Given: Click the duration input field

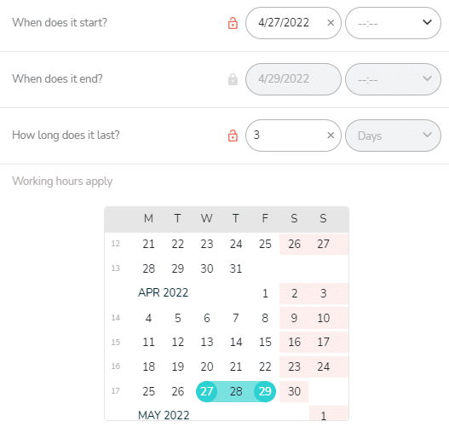Looking at the screenshot, I should click(x=293, y=136).
